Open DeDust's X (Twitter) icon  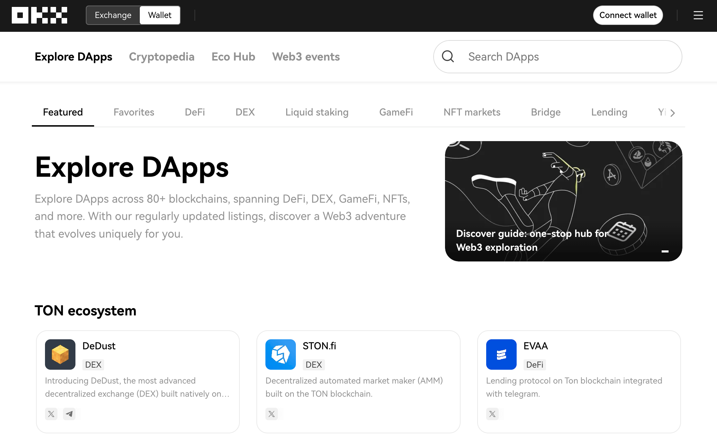[51, 414]
